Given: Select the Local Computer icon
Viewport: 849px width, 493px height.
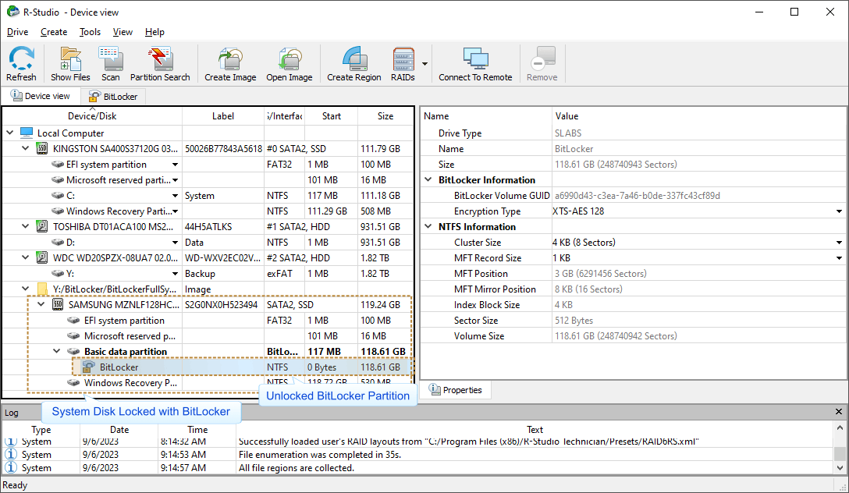Looking at the screenshot, I should [x=27, y=133].
